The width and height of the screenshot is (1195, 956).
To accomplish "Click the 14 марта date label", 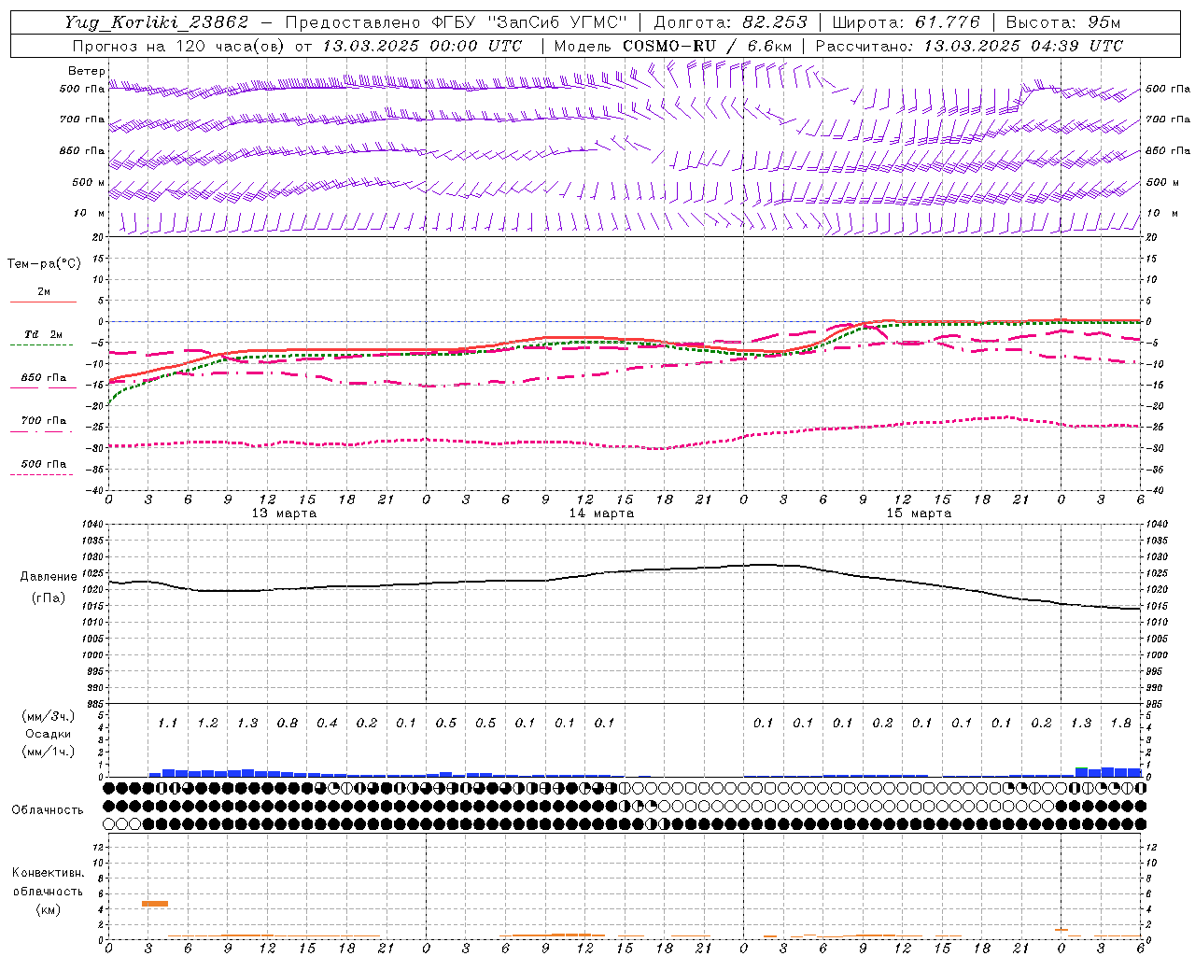I will pyautogui.click(x=601, y=513).
